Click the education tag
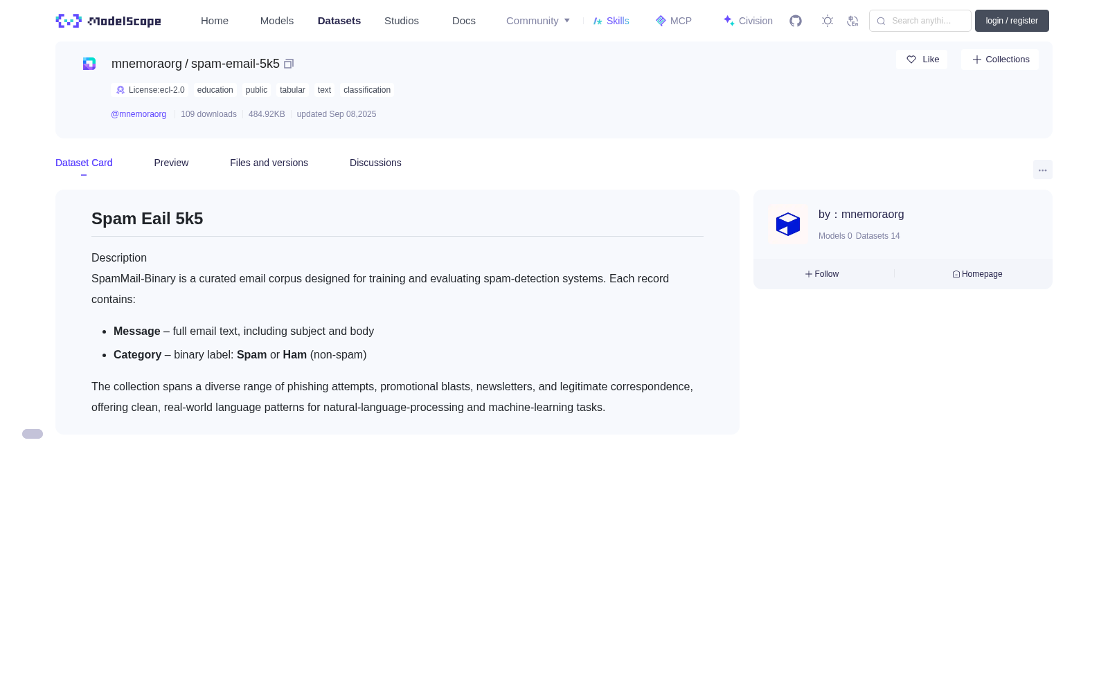Viewport: 1108px width, 692px height. click(215, 90)
